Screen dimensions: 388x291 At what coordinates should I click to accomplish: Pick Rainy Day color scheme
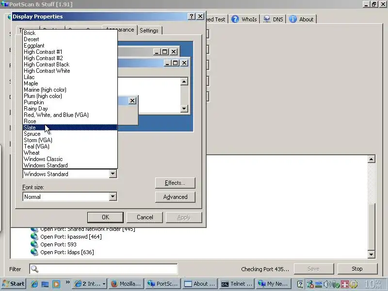click(x=70, y=109)
